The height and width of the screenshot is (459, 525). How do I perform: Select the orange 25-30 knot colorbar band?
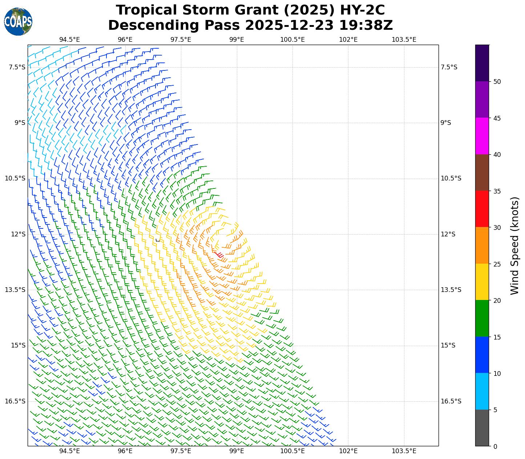482,245
